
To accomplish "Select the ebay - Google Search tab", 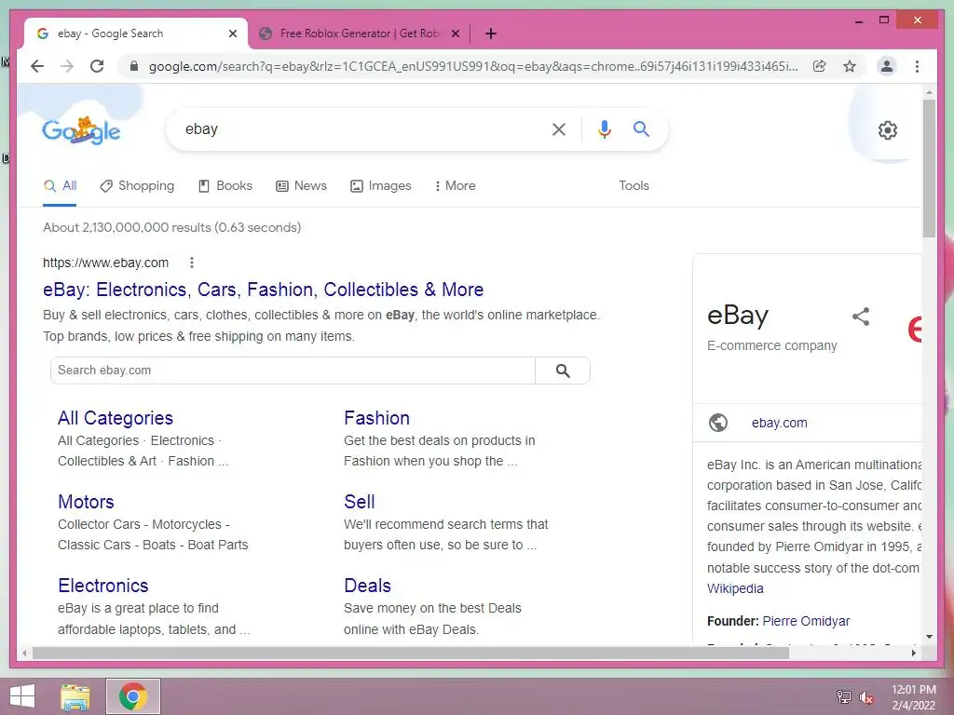I will [x=136, y=34].
